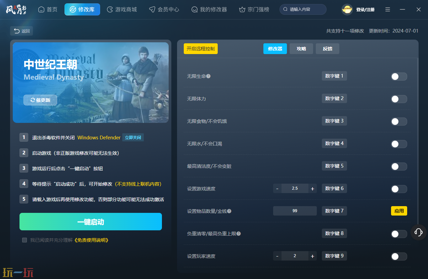The height and width of the screenshot is (279, 428).
Task: Click hotkey 数字键 9 button
Action: click(334, 256)
